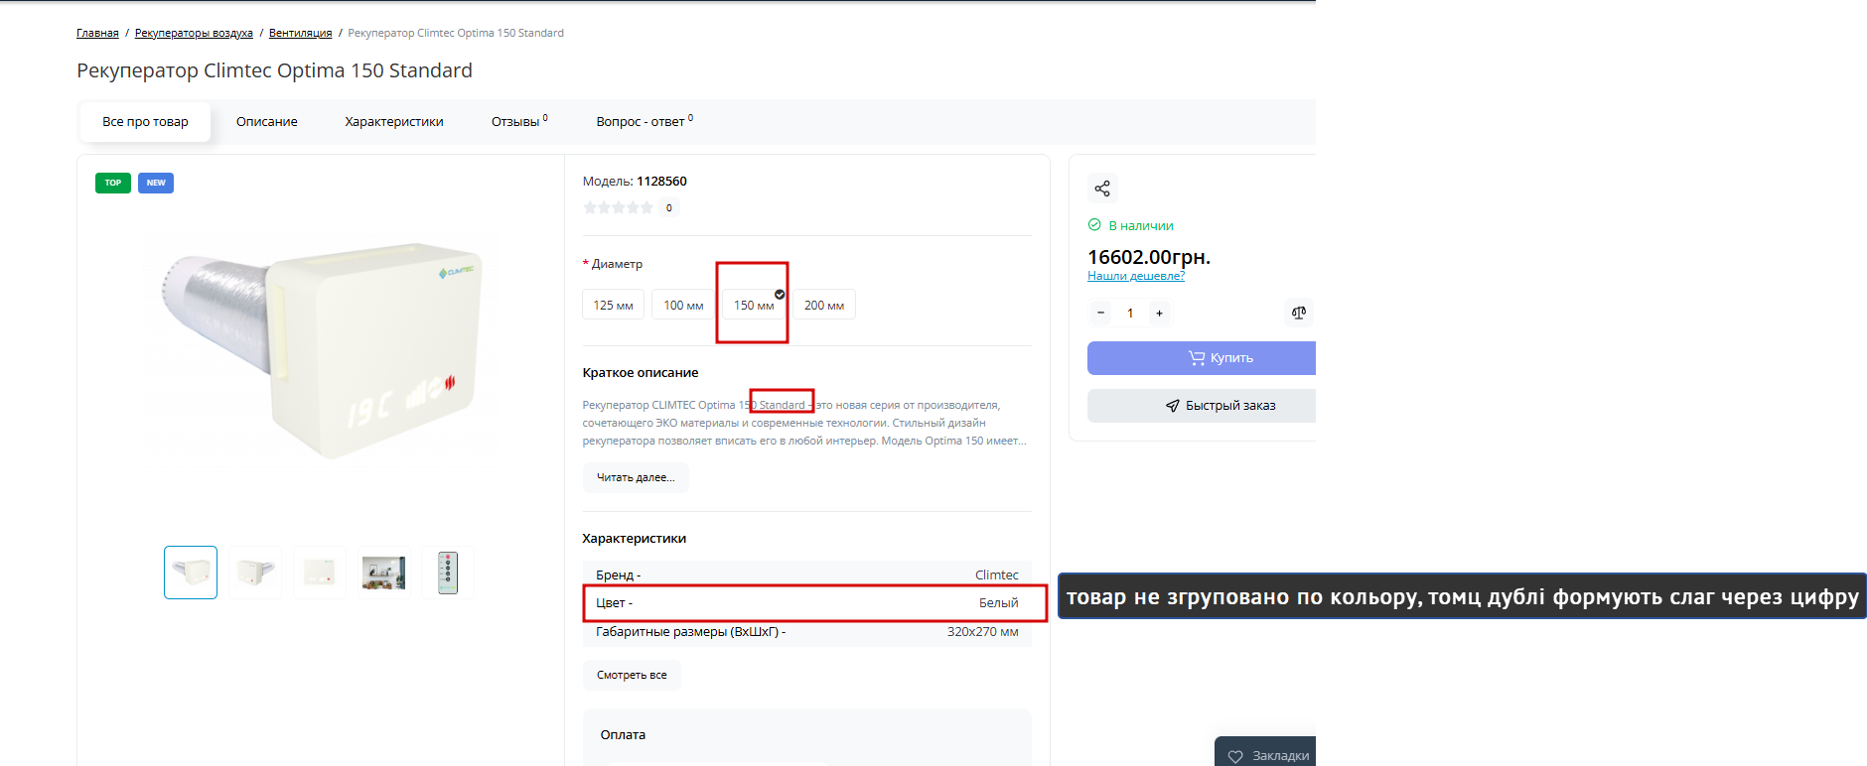Screen dimensions: 1867x766
Task: Open Вентиляция breadcrumb link
Action: 300,33
